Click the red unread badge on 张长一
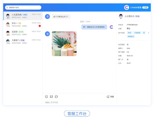The width and height of the screenshot is (154, 118). click(x=40, y=26)
